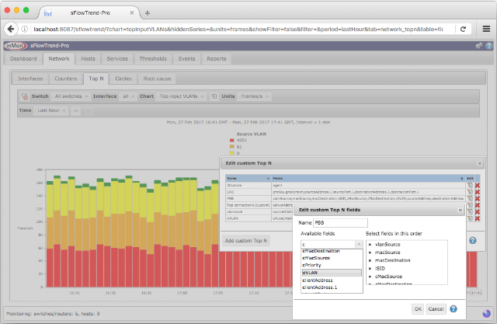497x324 pixels.
Task: Open the Reports tab
Action: [x=217, y=59]
